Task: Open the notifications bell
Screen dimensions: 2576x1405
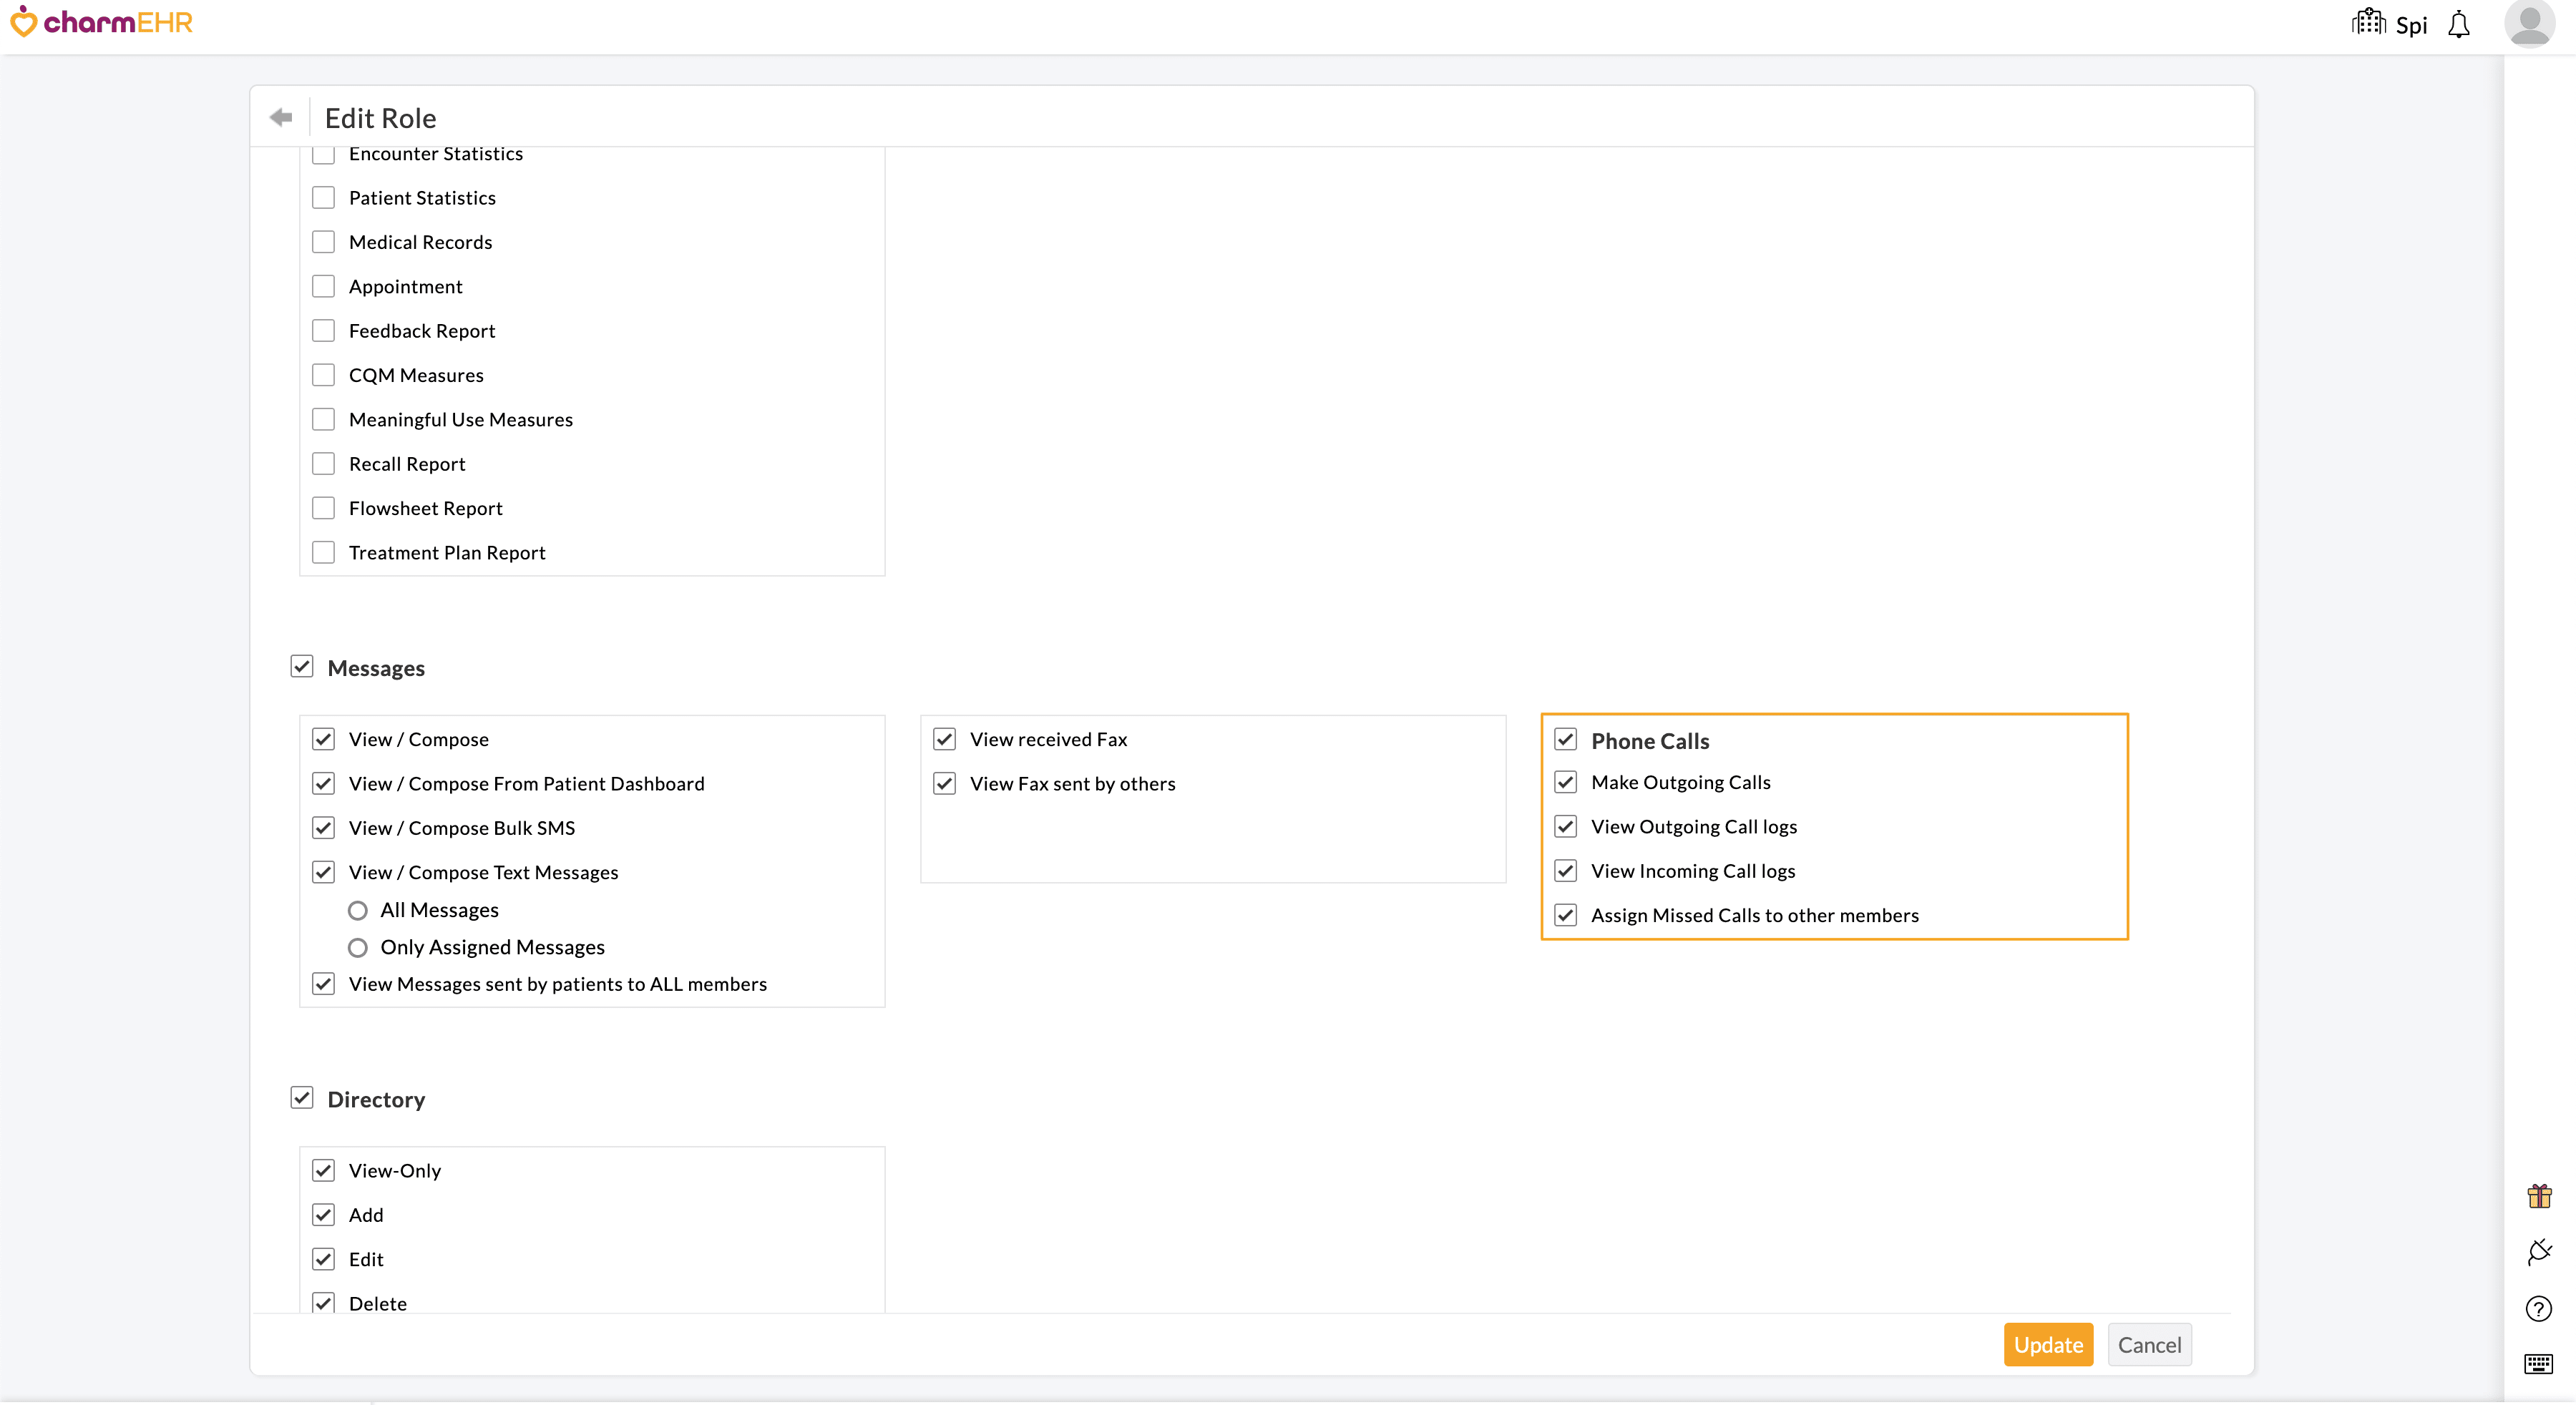Action: coord(2459,25)
